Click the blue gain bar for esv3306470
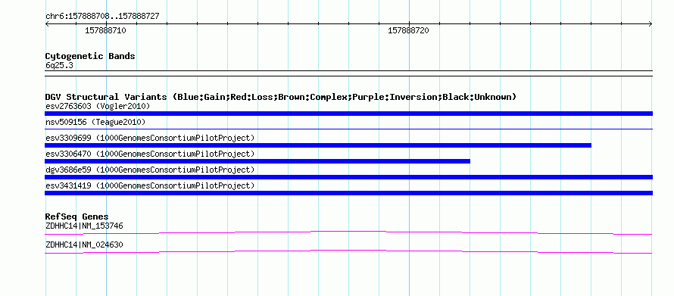The height and width of the screenshot is (296, 674). (x=257, y=161)
